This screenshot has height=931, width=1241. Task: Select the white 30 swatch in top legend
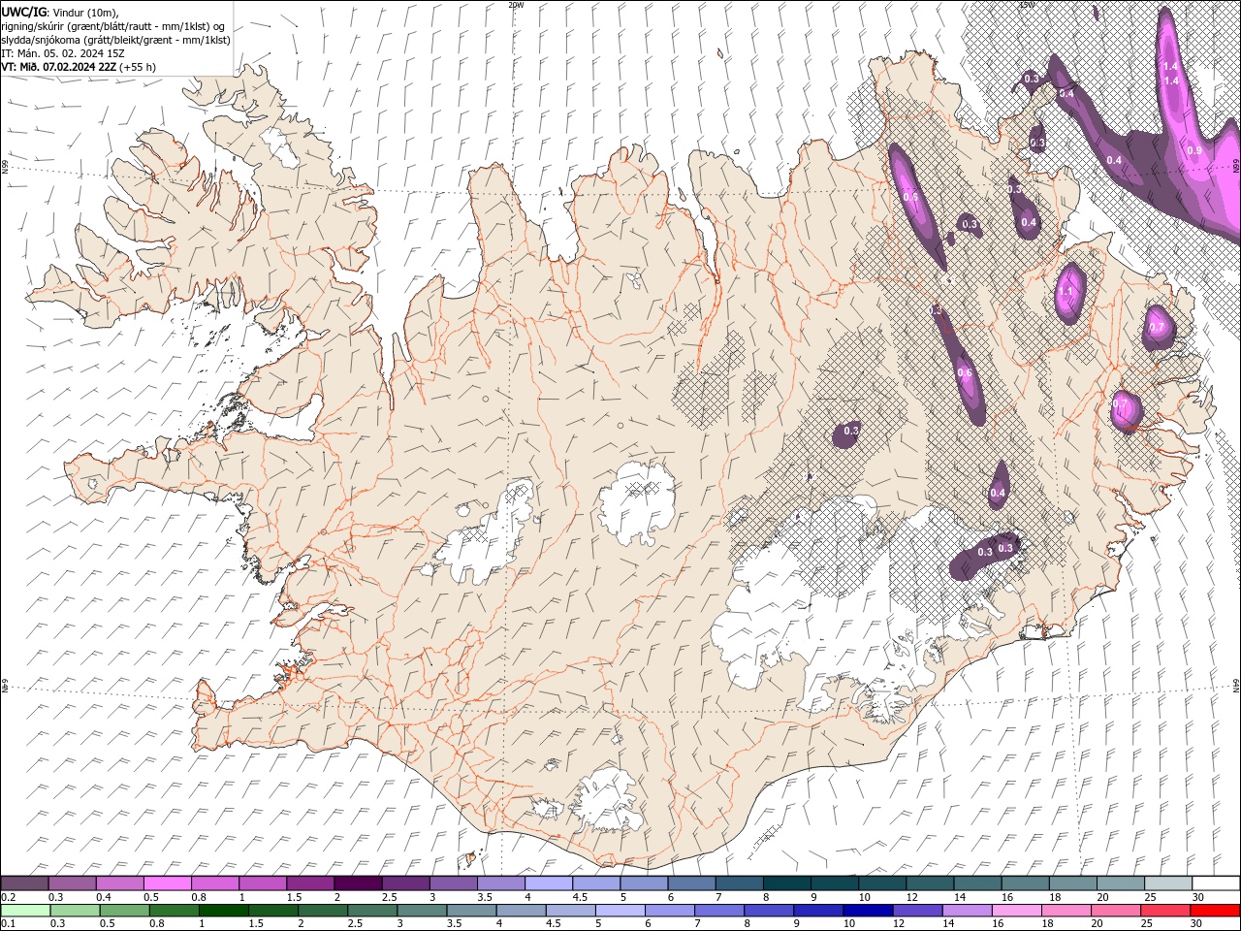pyautogui.click(x=1216, y=883)
